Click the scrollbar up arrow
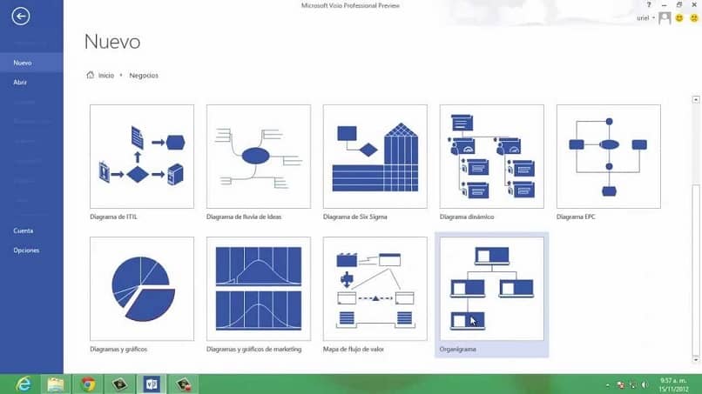 (x=696, y=99)
